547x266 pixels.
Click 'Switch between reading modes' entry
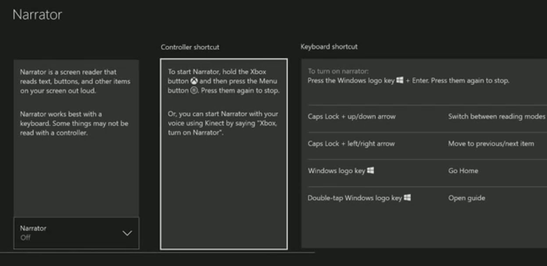(496, 117)
